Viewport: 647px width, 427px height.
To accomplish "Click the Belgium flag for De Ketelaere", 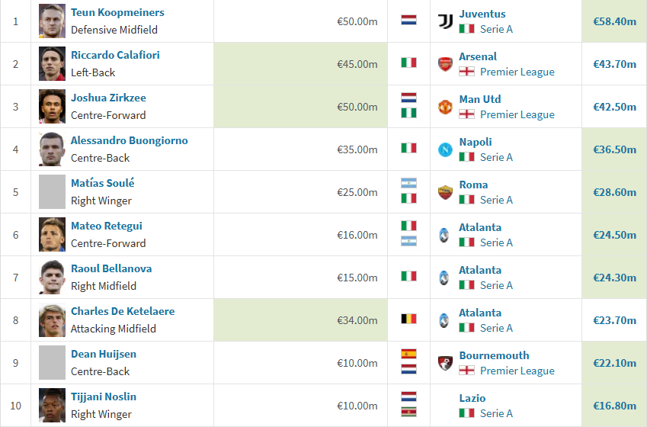I will click(x=408, y=319).
